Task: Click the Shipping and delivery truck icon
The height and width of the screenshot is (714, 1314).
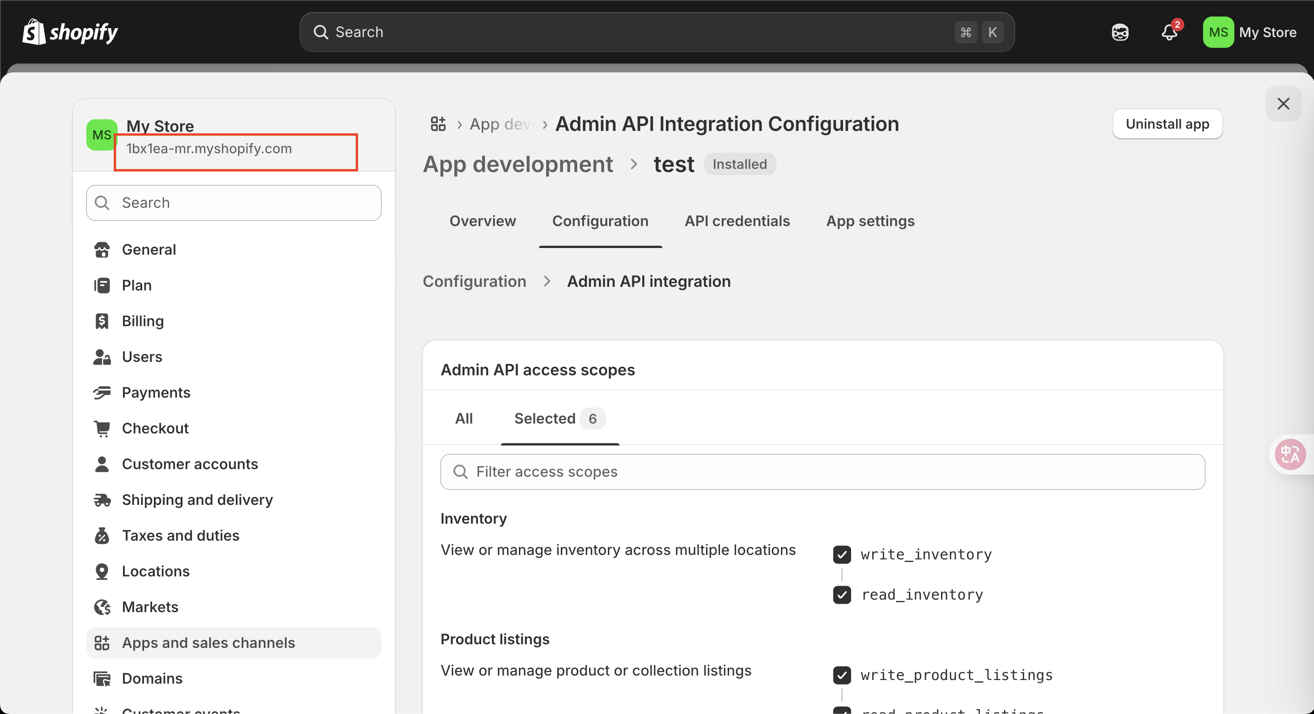Action: 102,500
